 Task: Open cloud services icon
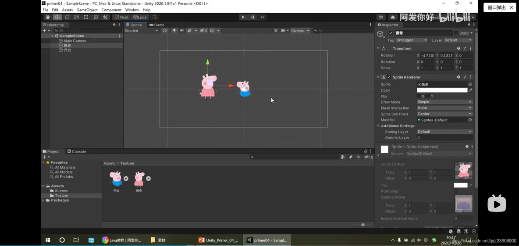pyautogui.click(x=393, y=17)
